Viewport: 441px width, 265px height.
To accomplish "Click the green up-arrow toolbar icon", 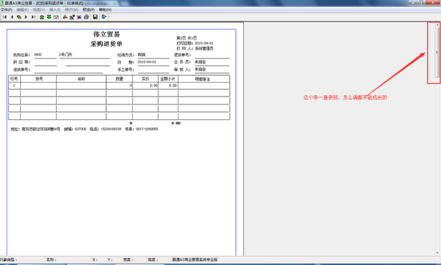I will pyautogui.click(x=42, y=17).
